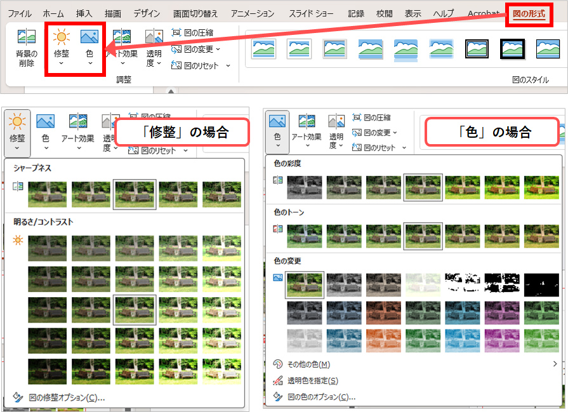Click 図のリセット in the top ribbon
This screenshot has height=412, width=568.
point(195,65)
